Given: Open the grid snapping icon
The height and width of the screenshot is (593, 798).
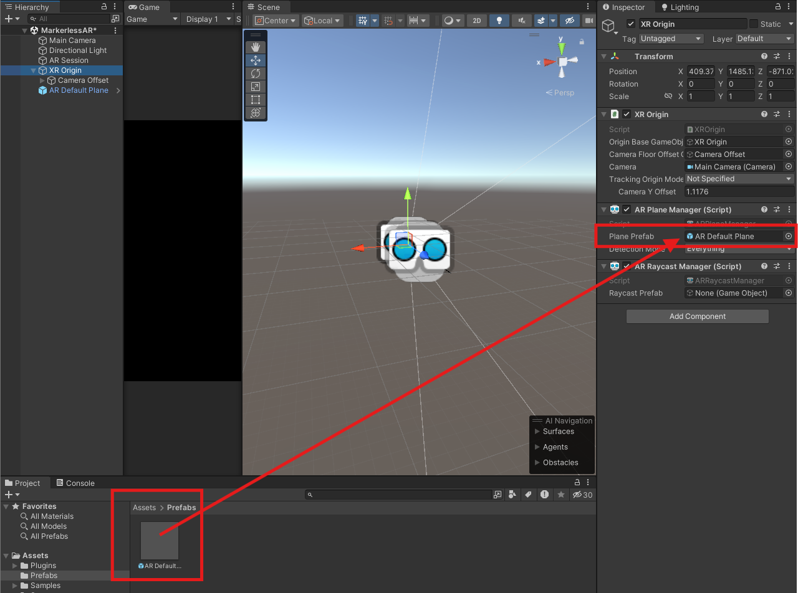Looking at the screenshot, I should point(388,21).
